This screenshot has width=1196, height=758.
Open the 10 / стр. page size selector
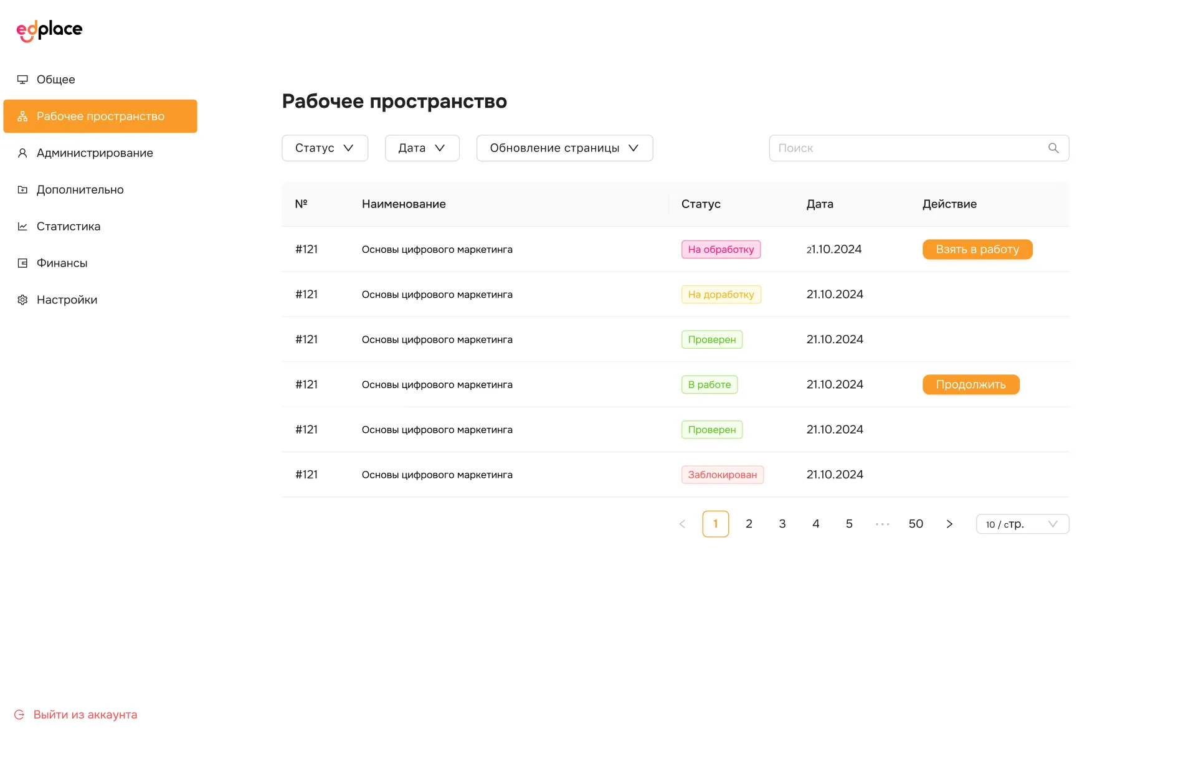(1022, 524)
